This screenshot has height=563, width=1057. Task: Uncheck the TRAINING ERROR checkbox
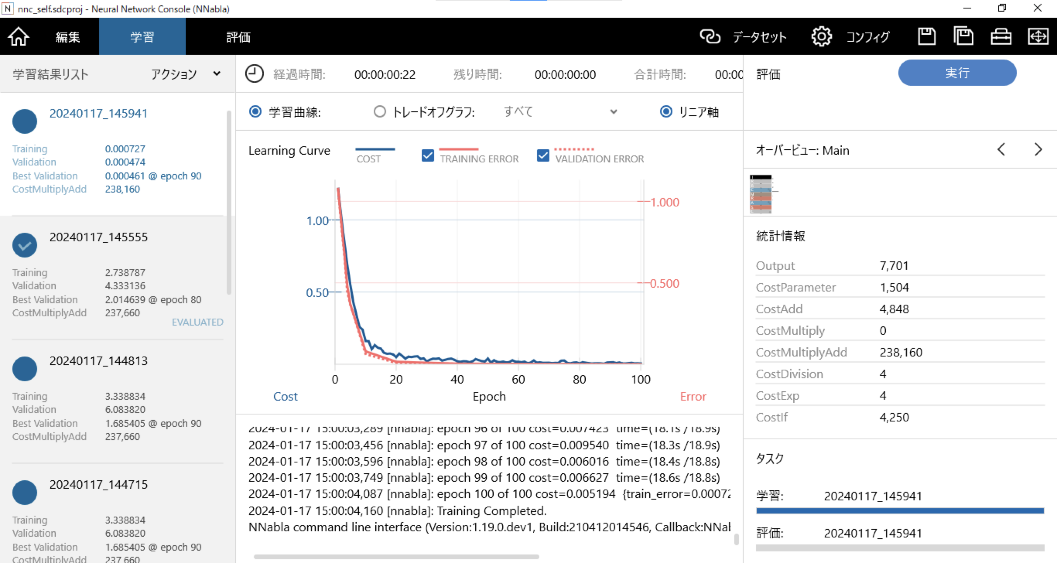pyautogui.click(x=428, y=155)
